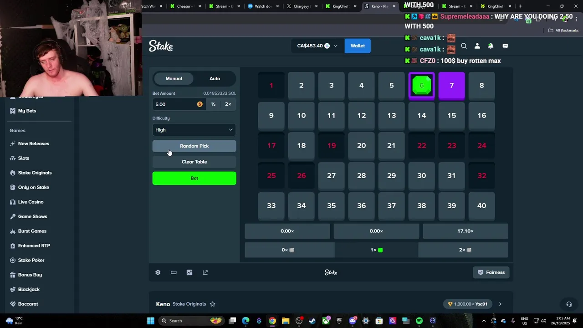The image size is (583, 328).
Task: Halve the bet with ½ button
Action: [213, 104]
